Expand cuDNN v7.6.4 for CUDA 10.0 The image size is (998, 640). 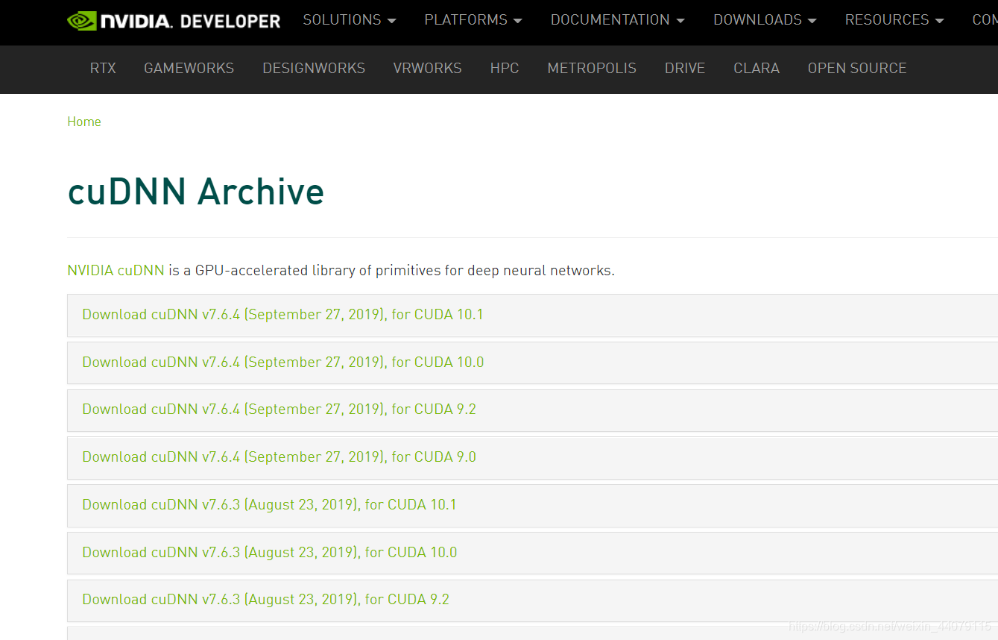[532, 363]
